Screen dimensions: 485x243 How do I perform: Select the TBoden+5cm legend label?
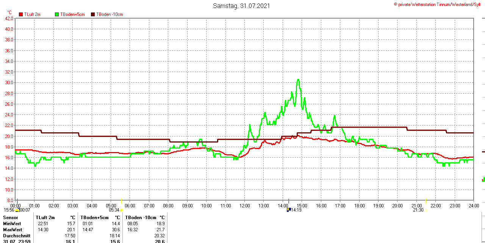(x=72, y=14)
